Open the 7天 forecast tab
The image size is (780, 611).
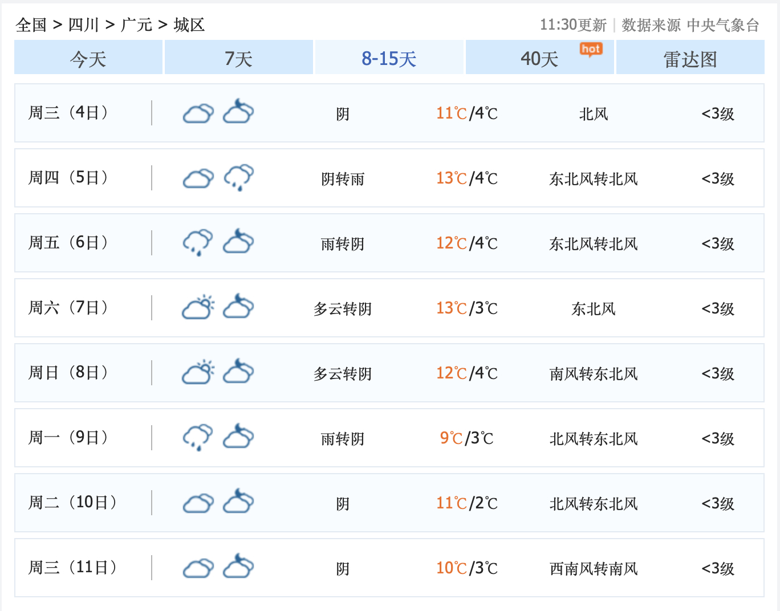(238, 58)
